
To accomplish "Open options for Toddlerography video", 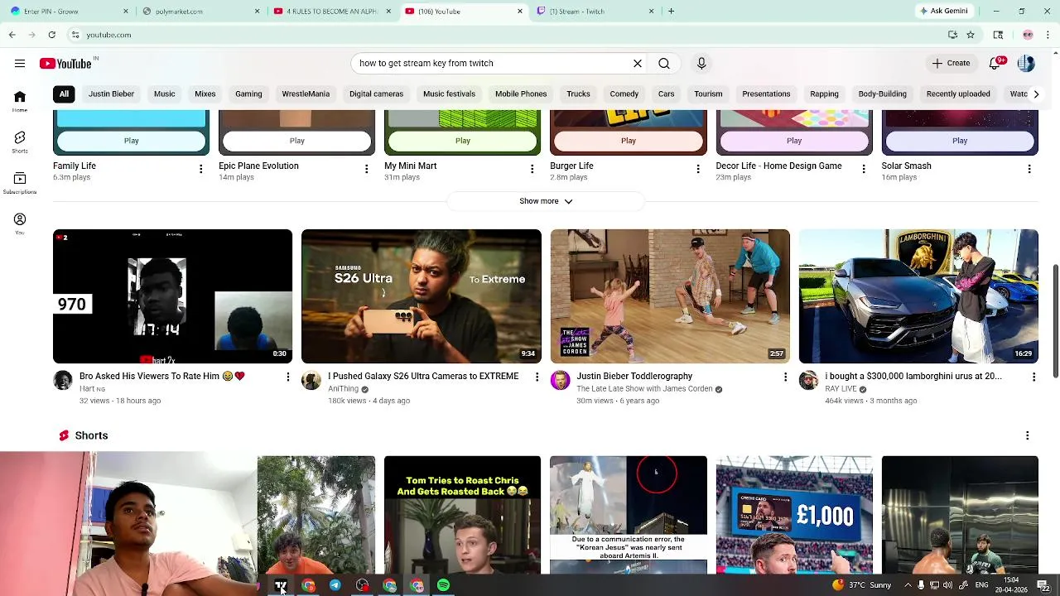I will tap(785, 377).
